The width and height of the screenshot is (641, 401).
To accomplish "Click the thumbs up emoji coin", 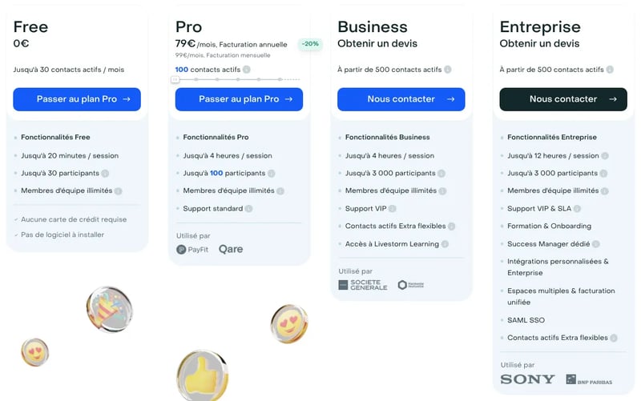I will tap(203, 375).
